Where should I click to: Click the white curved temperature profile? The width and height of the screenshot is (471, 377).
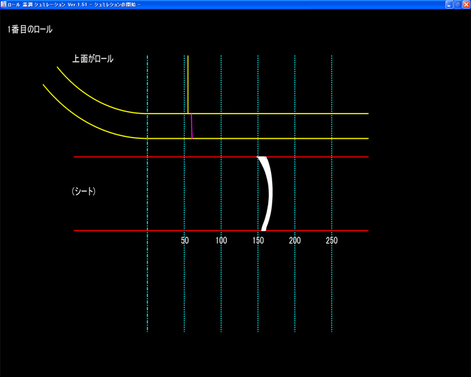tap(270, 193)
